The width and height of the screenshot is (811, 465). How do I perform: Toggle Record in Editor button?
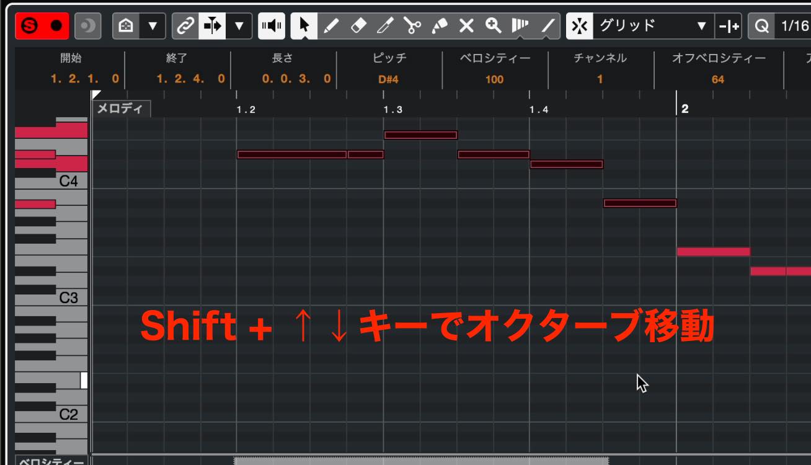point(56,26)
